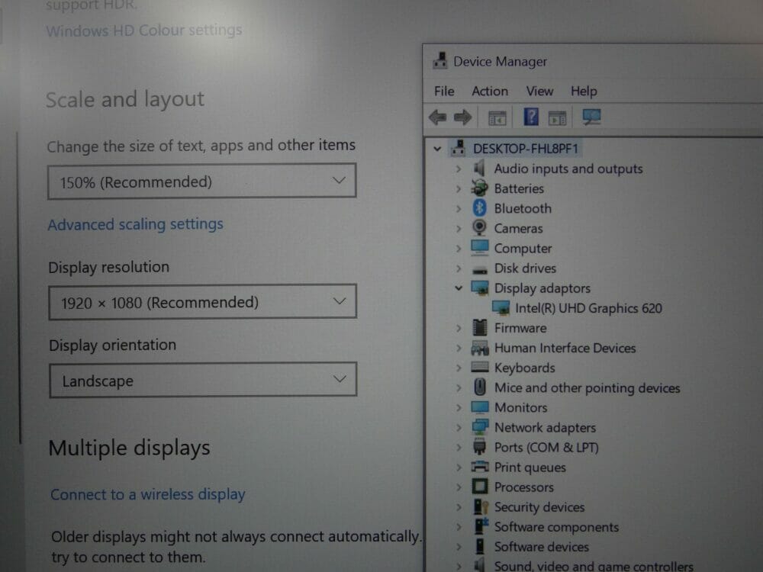The image size is (763, 572).
Task: Select the Security devices label
Action: point(539,507)
